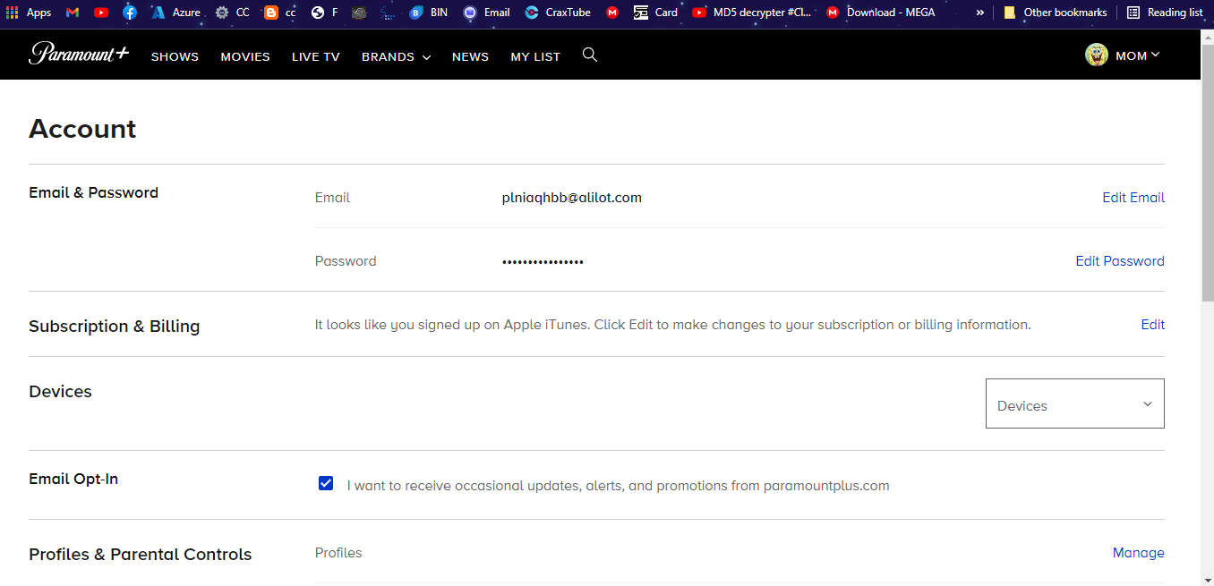
Task: Open the globe F bookmark
Action: [x=324, y=13]
